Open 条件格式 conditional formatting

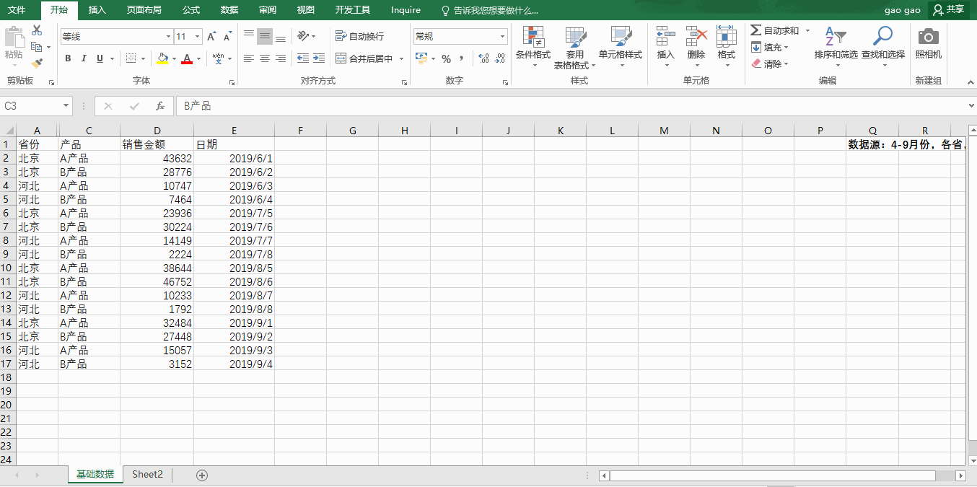(533, 47)
